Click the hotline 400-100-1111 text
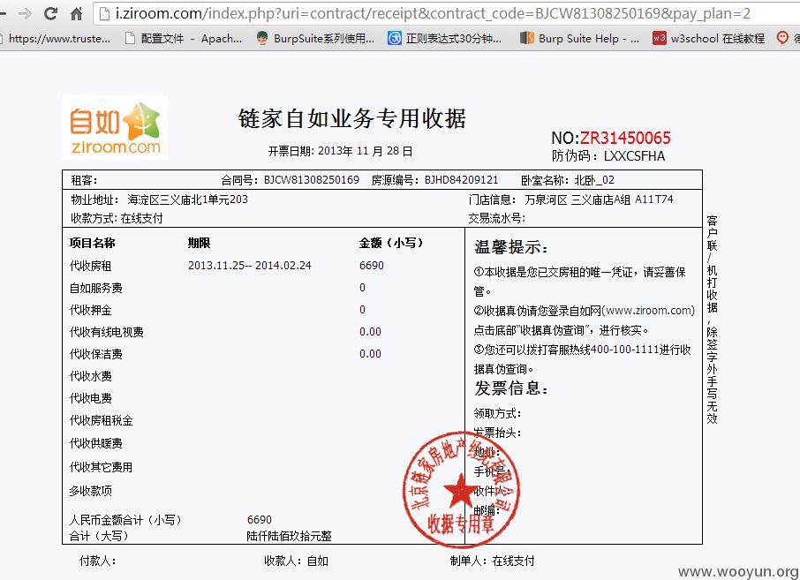Viewport: 800px width, 580px height. 625,350
